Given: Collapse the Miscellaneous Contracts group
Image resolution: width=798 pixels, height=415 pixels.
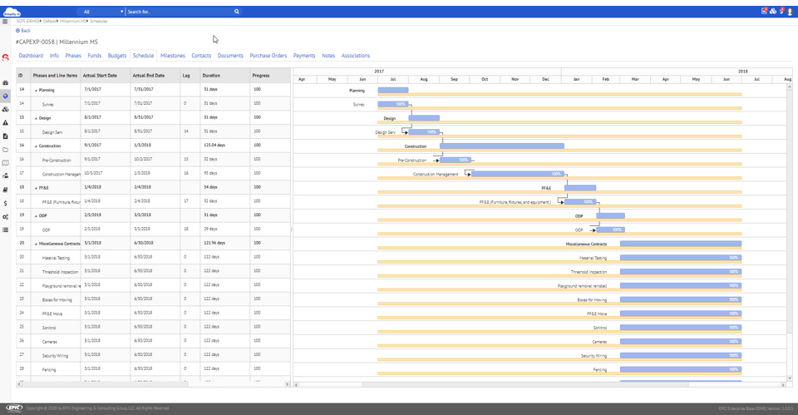Looking at the screenshot, I should 36,244.
